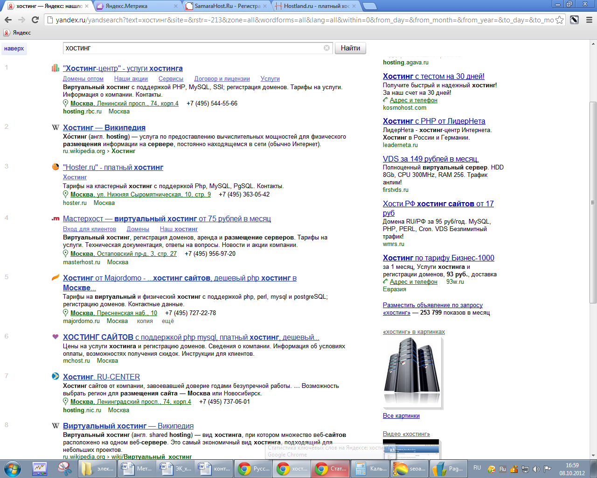Open the Snipping Tool taskbar icon
Screen dimensions: 597x478
pos(65,469)
